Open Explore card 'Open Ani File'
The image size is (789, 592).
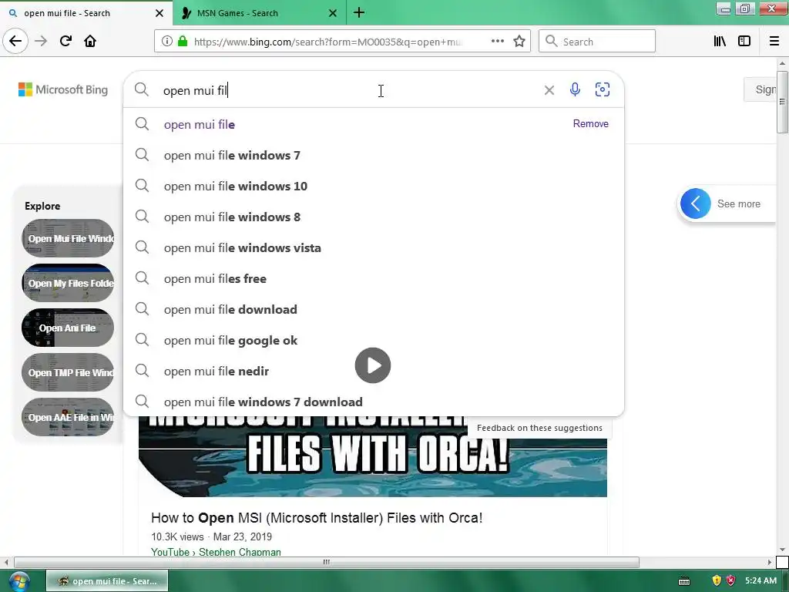tap(68, 328)
